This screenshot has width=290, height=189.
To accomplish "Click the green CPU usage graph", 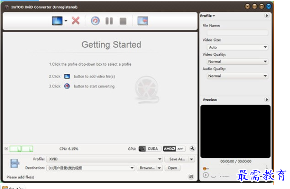I will (x=21, y=149).
